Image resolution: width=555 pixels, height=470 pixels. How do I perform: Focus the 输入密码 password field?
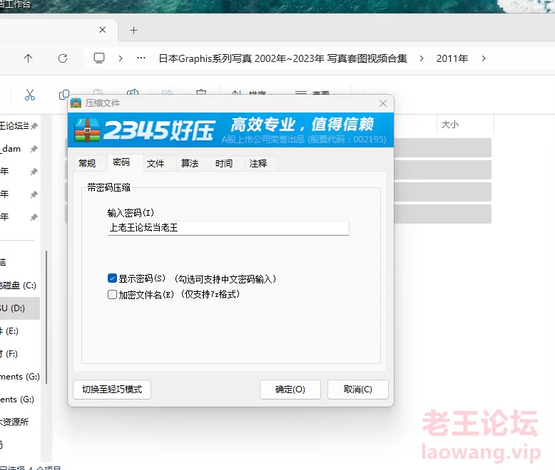tap(228, 228)
